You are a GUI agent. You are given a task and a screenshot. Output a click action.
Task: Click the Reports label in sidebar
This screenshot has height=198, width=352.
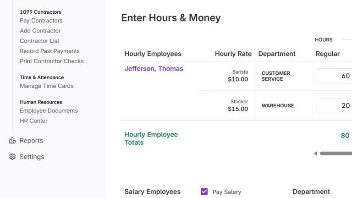pyautogui.click(x=31, y=141)
